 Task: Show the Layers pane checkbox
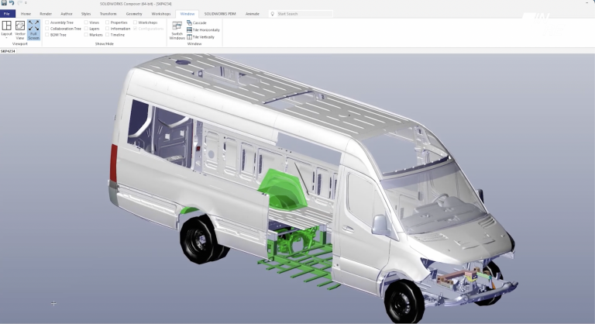(x=86, y=29)
